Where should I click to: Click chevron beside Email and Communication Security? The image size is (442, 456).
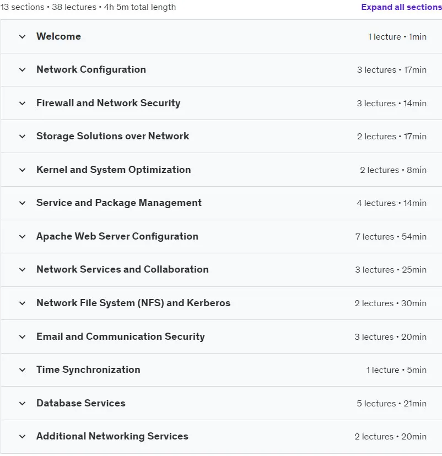coord(22,336)
